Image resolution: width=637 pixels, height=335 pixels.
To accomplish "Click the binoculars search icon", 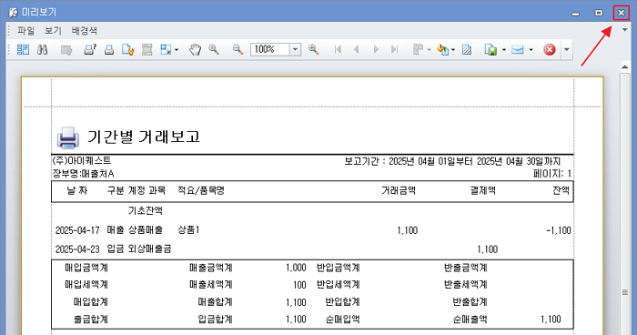I will click(x=42, y=49).
